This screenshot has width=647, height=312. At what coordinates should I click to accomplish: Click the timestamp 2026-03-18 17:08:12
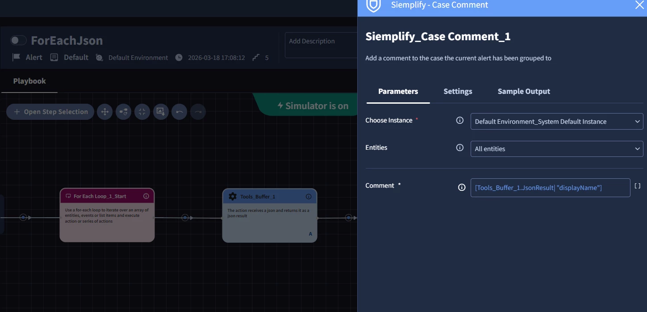click(x=217, y=58)
